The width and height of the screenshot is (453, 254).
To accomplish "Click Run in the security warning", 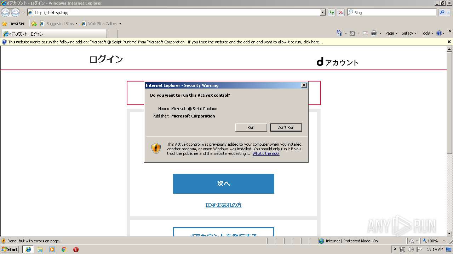I will 251,127.
